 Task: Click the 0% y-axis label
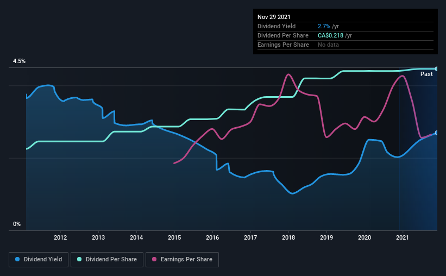pyautogui.click(x=17, y=224)
